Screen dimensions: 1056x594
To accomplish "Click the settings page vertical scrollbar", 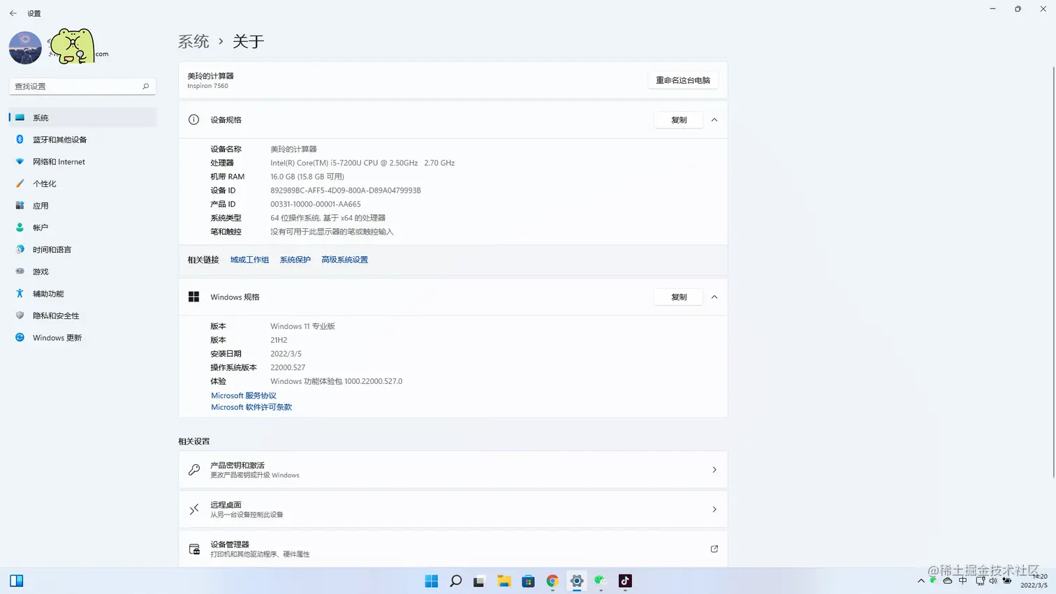I will pos(1053,272).
